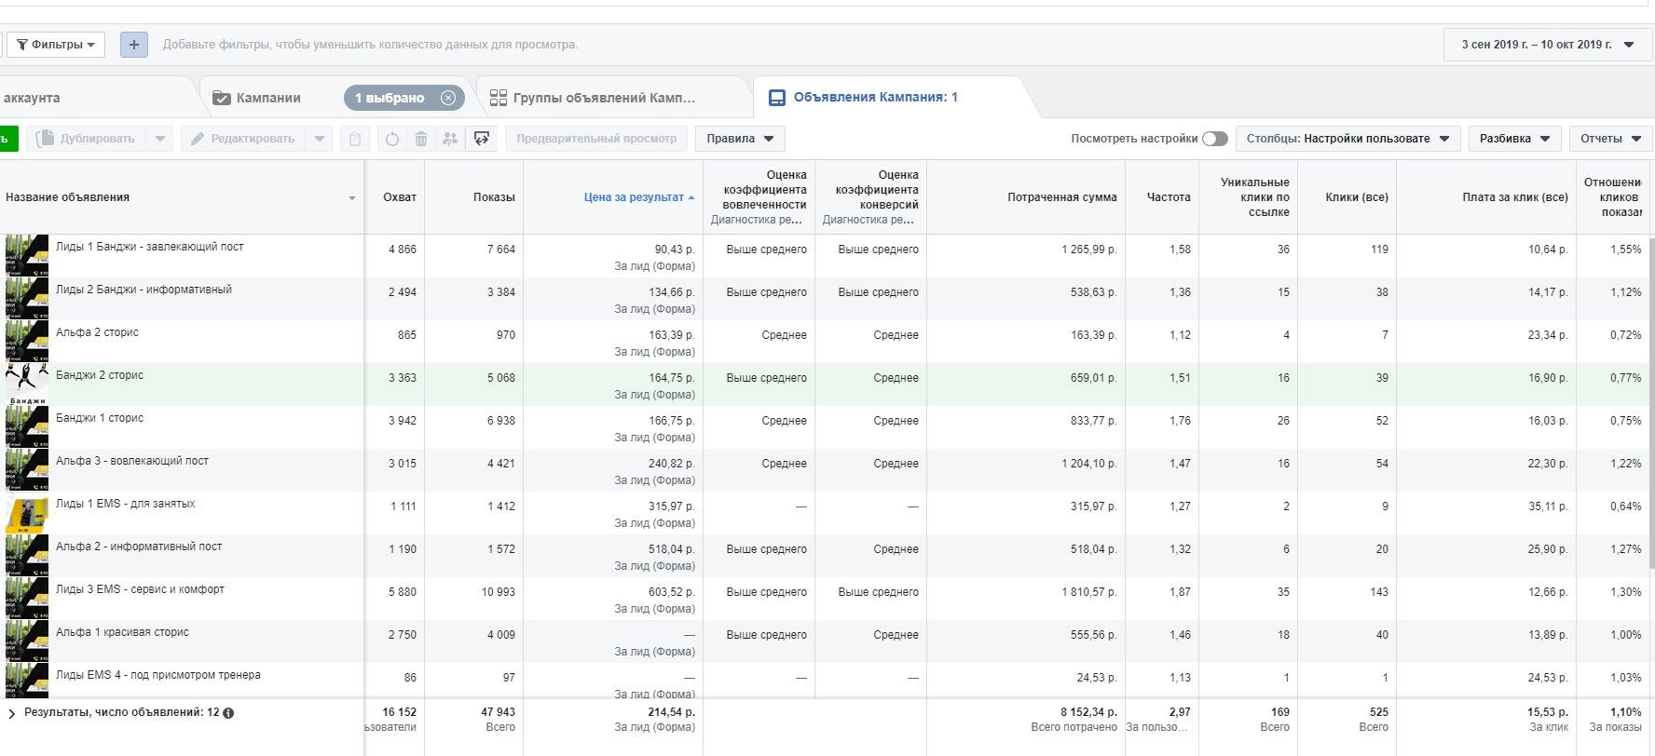Open the Отчеты dropdown
This screenshot has height=756, width=1655.
tap(1611, 139)
